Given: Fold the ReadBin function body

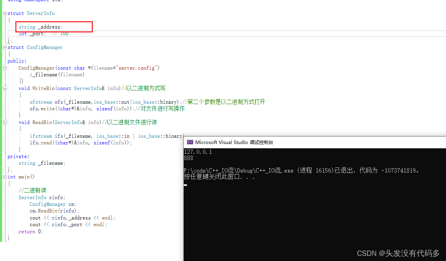Looking at the screenshot, I should point(5,122).
